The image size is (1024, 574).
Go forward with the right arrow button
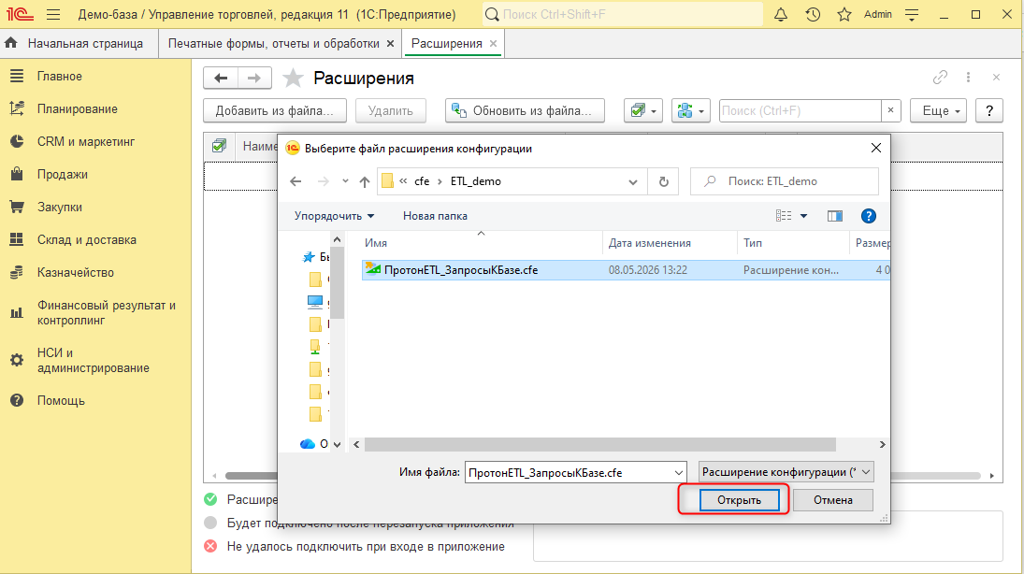pos(254,79)
